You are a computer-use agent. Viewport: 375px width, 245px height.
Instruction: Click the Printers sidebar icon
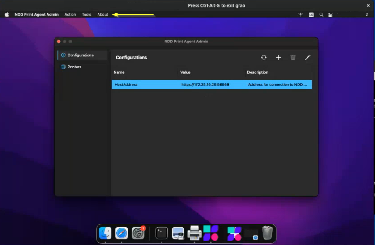[x=64, y=67]
